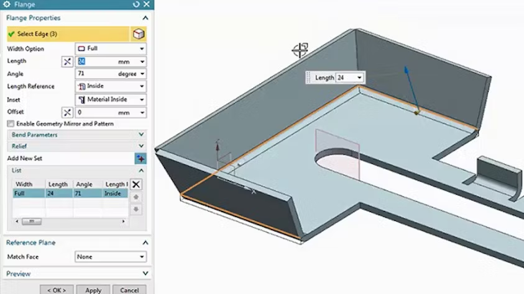Click the Apply button

click(93, 290)
